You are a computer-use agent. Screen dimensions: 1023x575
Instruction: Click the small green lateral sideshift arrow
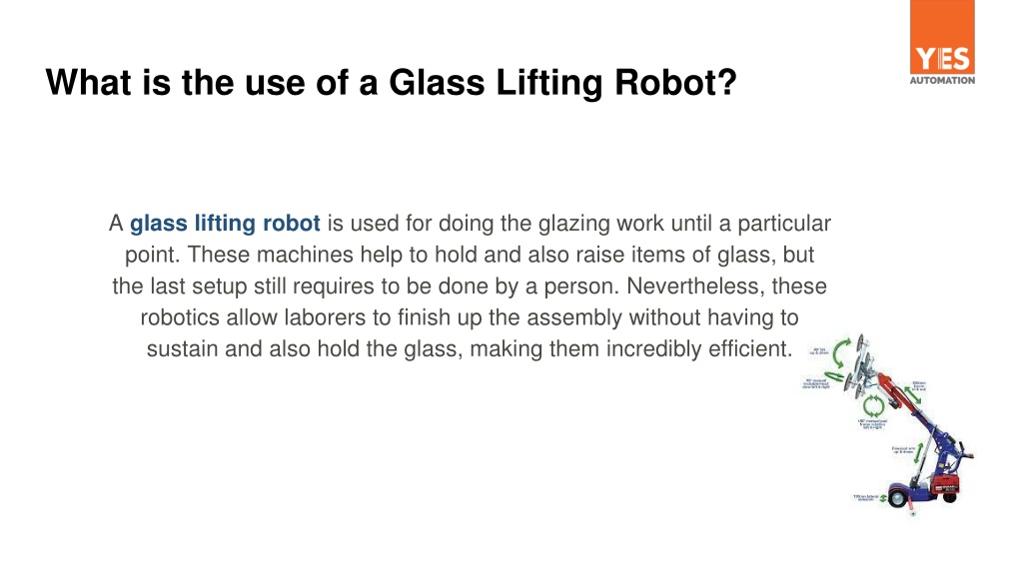[883, 499]
